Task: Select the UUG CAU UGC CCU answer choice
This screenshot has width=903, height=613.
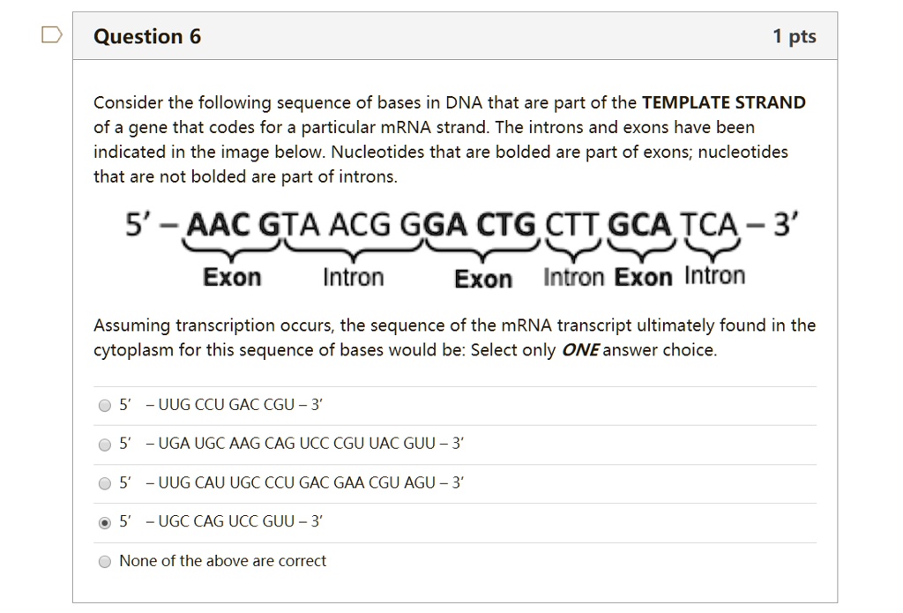Action: [104, 482]
